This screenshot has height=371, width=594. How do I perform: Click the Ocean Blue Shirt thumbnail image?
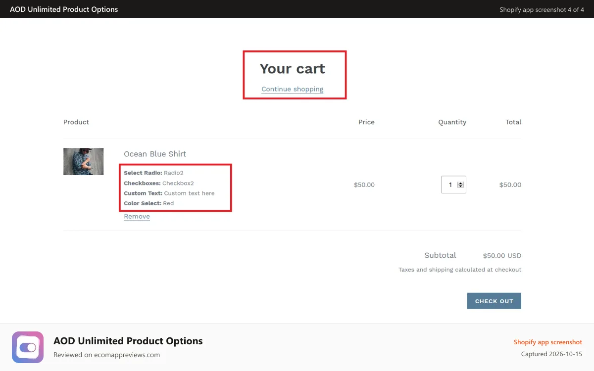(83, 161)
